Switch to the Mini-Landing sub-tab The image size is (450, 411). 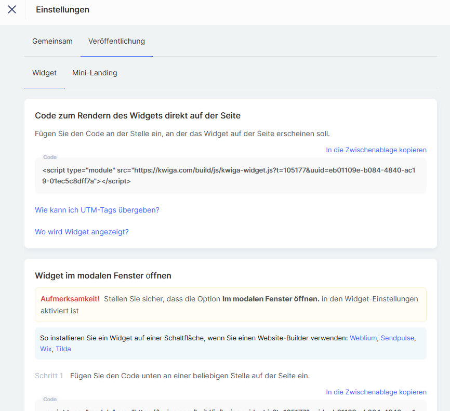pos(95,73)
